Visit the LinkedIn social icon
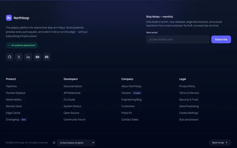237x148 pixels. tap(28, 57)
